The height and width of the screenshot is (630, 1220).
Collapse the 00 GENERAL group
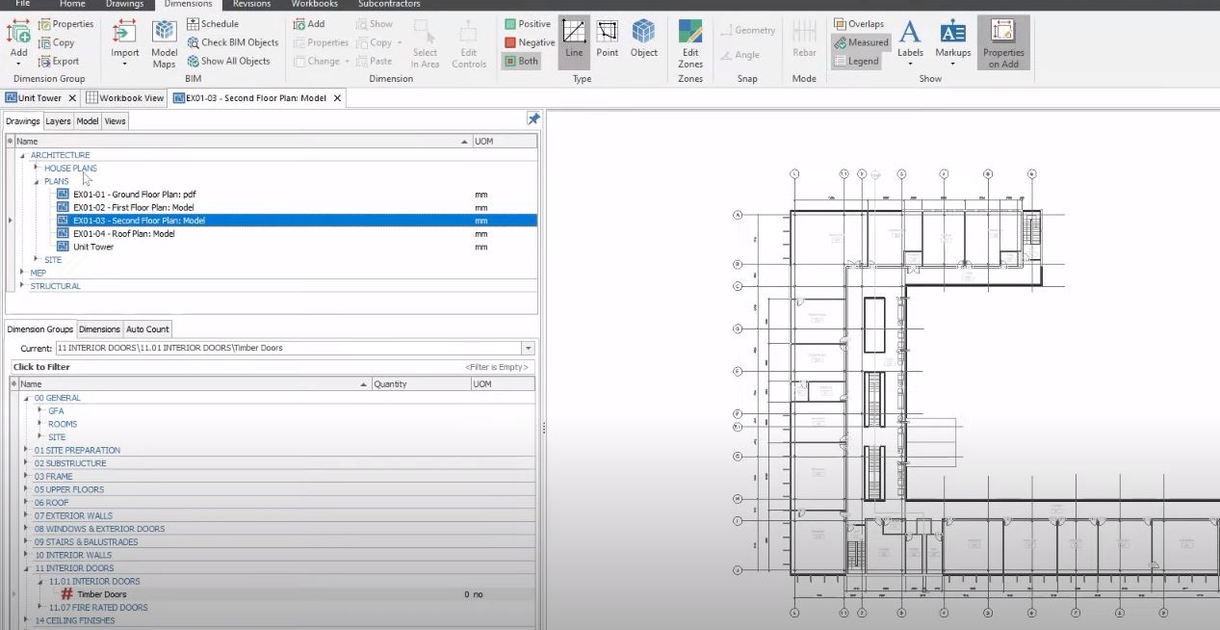point(26,398)
